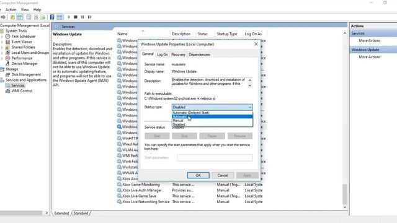Select the Storage tree node
Image resolution: width=397 pixels, height=223 pixels.
(12, 69)
